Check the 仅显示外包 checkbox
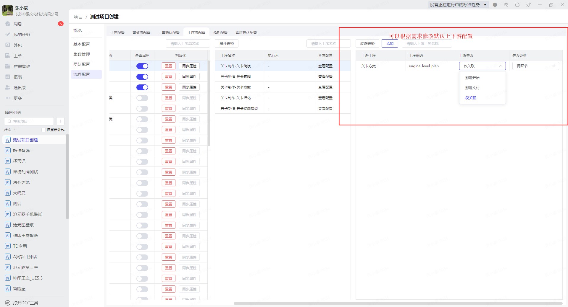Image resolution: width=568 pixels, height=307 pixels. [x=43, y=130]
